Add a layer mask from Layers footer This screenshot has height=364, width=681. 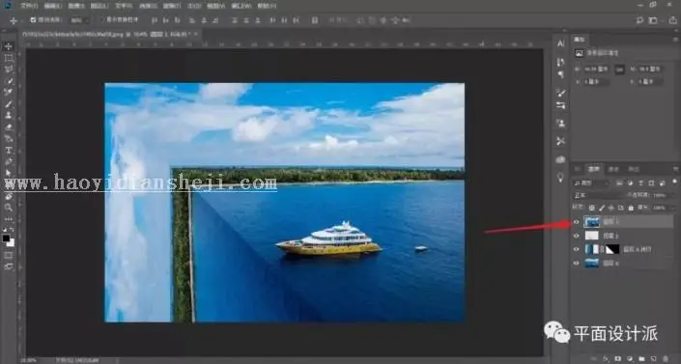pyautogui.click(x=618, y=359)
